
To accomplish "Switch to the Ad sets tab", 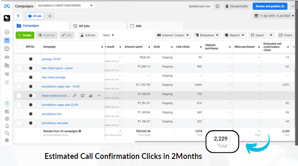I will (99, 26).
